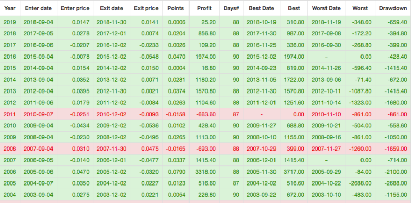The image size is (412, 203).
Task: Click enter date 2017-09-05
Action: coord(38,33)
